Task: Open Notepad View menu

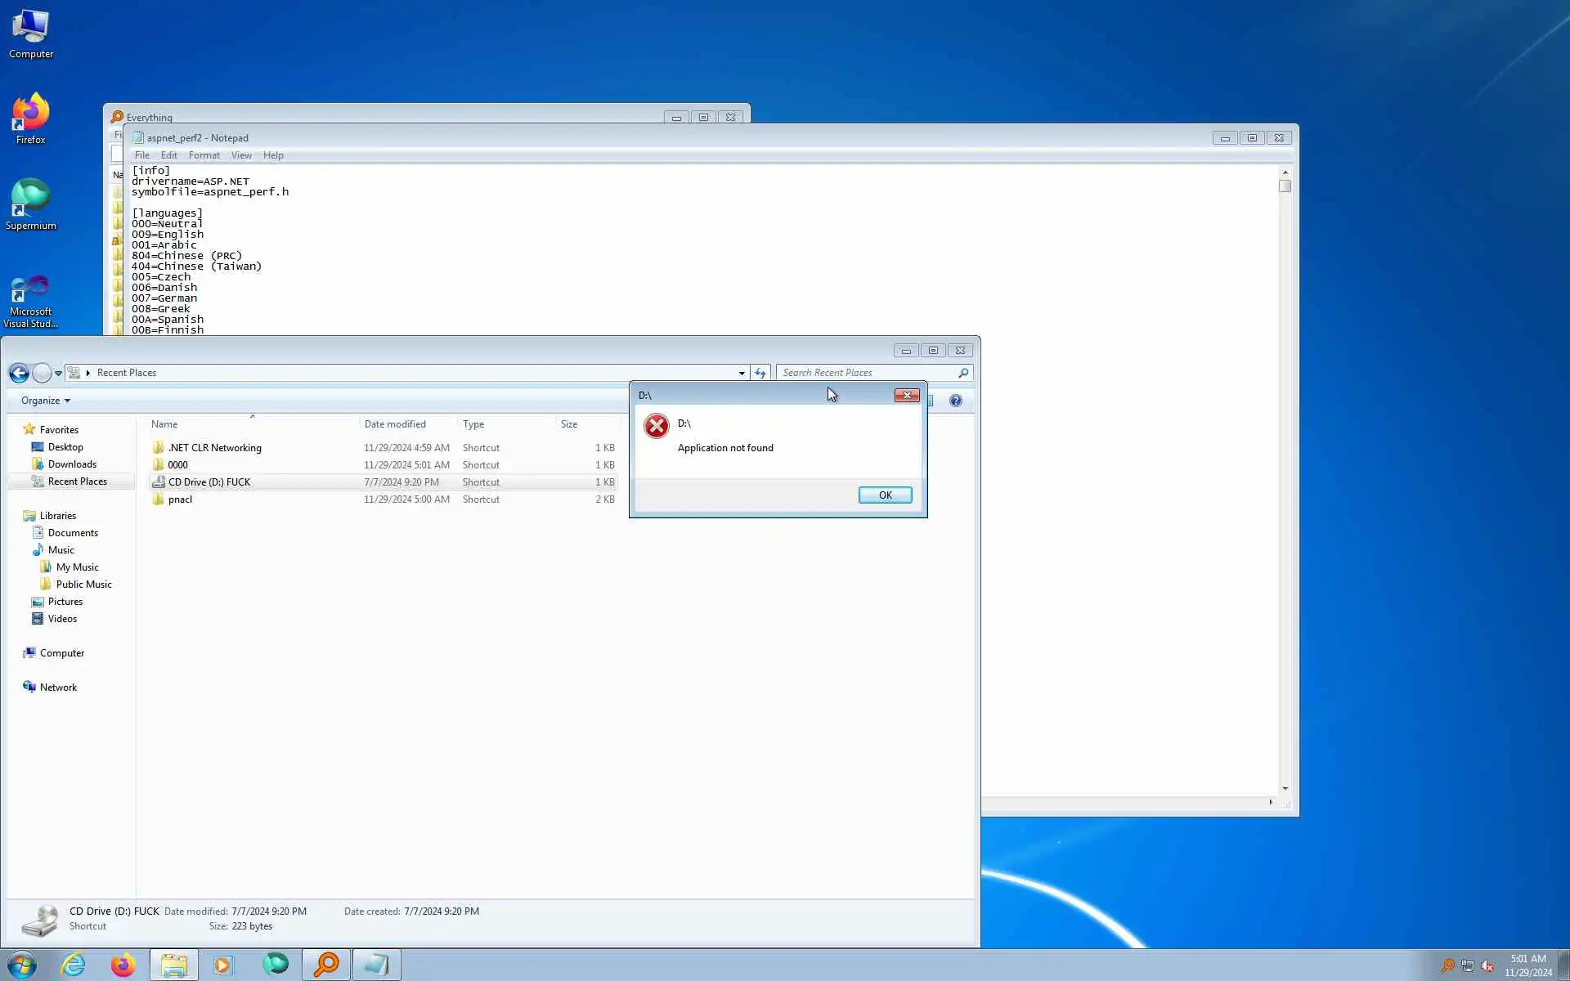Action: pyautogui.click(x=241, y=155)
